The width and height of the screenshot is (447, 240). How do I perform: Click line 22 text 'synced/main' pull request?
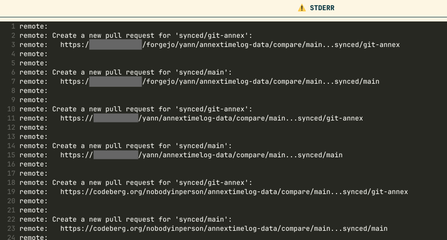click(202, 219)
